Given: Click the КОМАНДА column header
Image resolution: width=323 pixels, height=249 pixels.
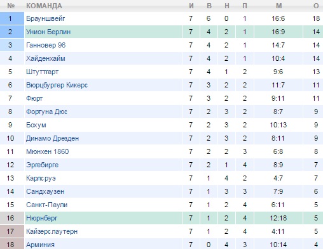Looking at the screenshot, I should (x=44, y=6).
